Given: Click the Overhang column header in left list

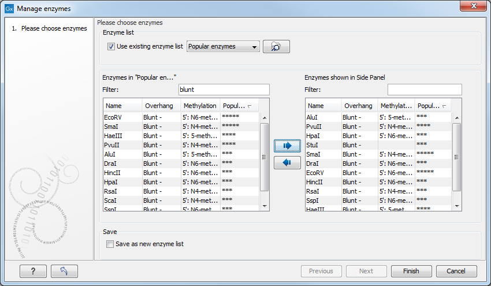Looking at the screenshot, I should tap(161, 106).
